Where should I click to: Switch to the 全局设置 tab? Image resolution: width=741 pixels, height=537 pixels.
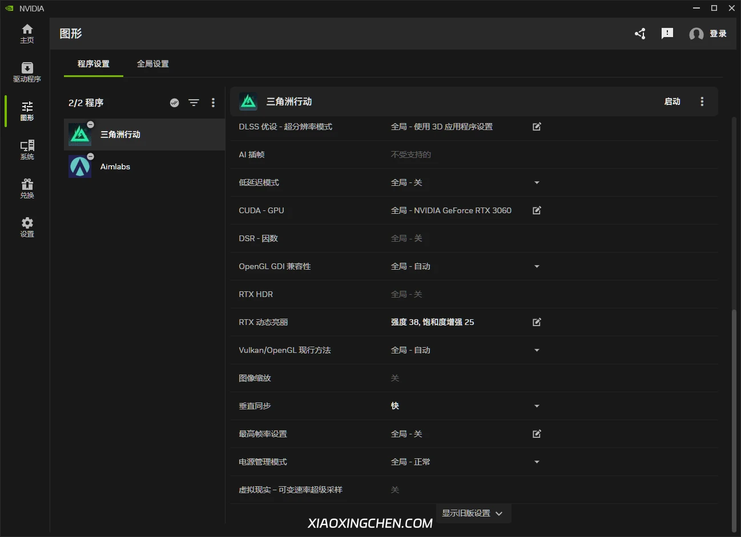pyautogui.click(x=153, y=64)
